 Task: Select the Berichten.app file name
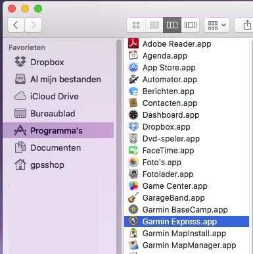(x=168, y=91)
